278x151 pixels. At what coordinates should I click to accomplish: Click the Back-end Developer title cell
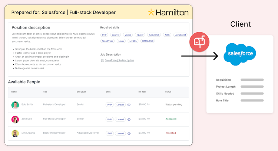tap(54, 133)
